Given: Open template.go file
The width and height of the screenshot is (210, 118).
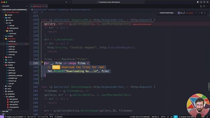Looking at the screenshot, I should (13, 52).
